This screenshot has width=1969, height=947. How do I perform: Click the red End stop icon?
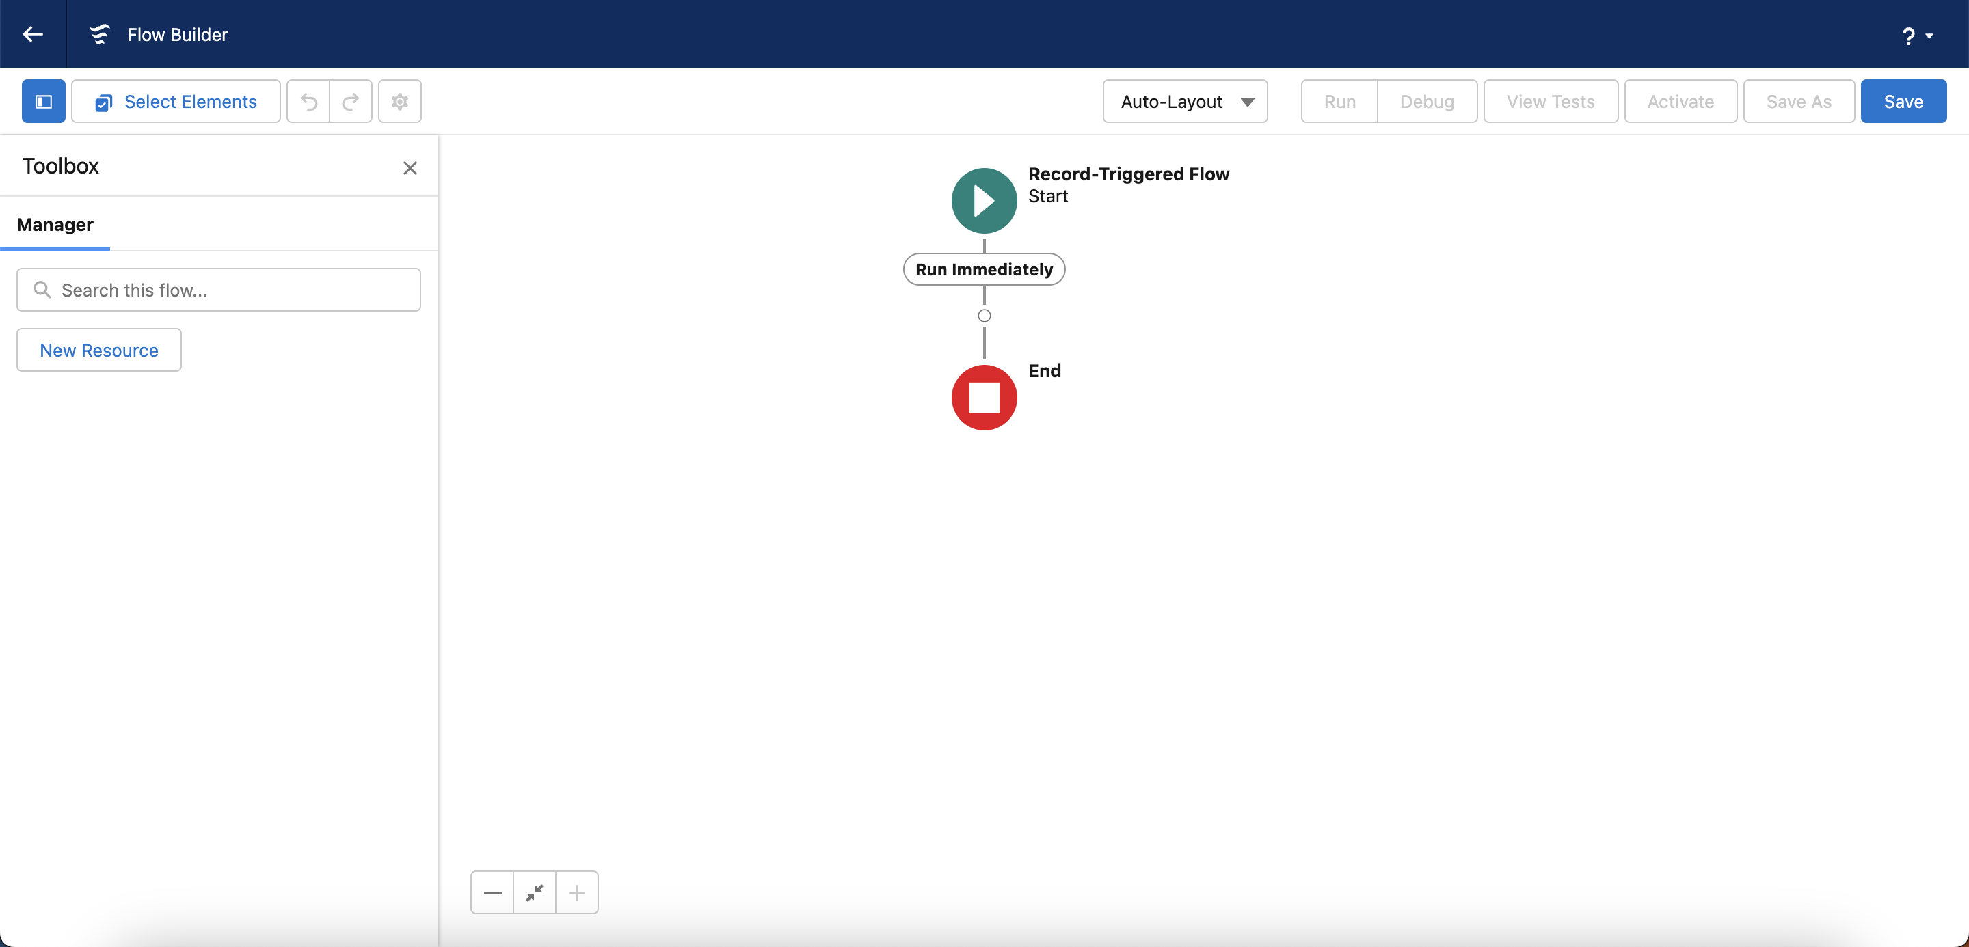[x=984, y=398]
